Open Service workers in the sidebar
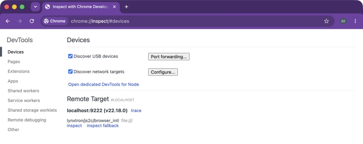363x144 pixels. (x=24, y=101)
